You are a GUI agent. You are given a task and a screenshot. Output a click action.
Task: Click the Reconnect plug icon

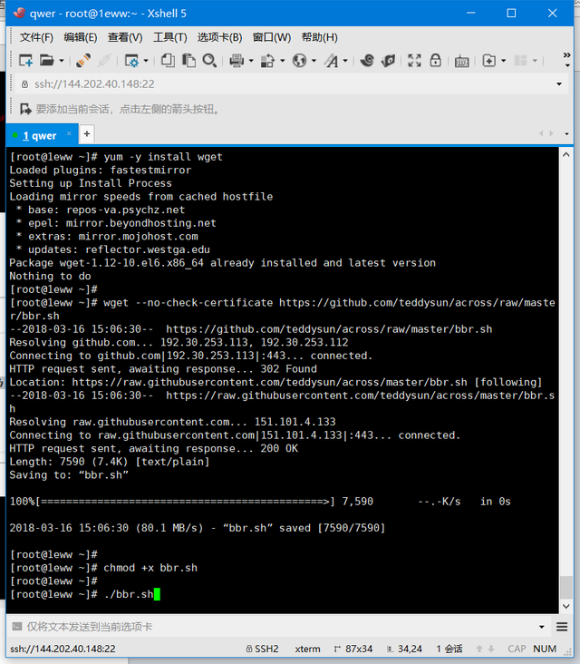83,61
